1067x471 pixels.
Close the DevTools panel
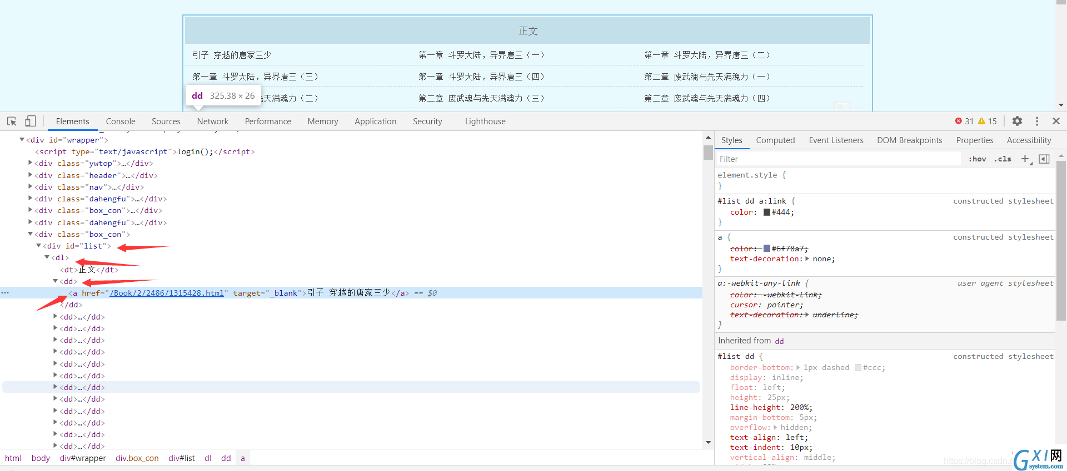pos(1056,121)
